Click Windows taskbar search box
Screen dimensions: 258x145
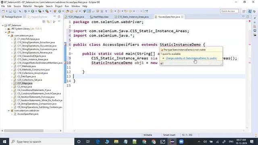(x=42, y=141)
